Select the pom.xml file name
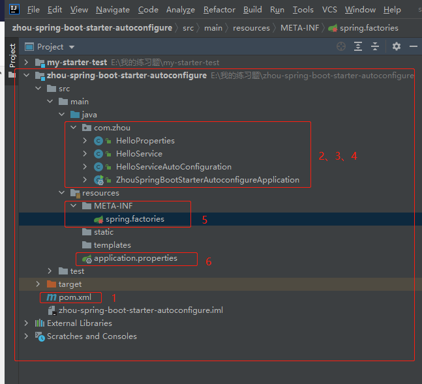This screenshot has height=384, width=422. tap(75, 297)
